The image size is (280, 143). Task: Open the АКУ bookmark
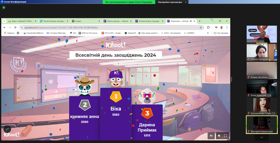(73, 33)
